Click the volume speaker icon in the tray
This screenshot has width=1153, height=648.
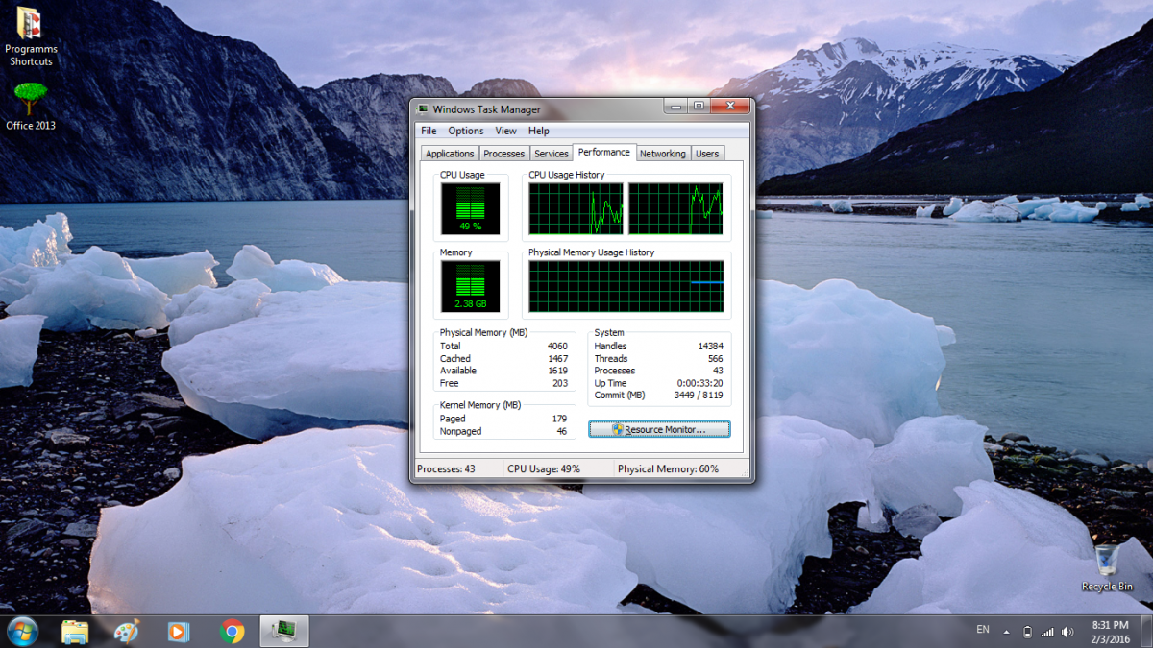(x=1067, y=632)
